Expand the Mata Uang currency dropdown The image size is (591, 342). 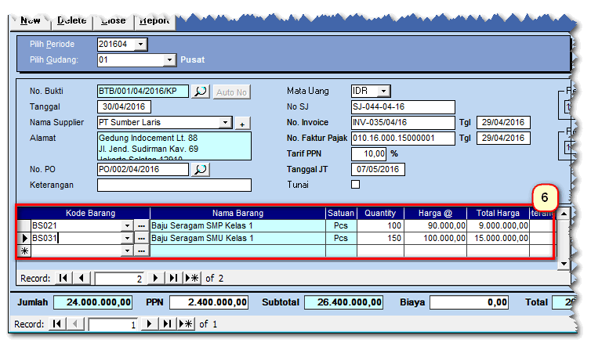pos(383,92)
